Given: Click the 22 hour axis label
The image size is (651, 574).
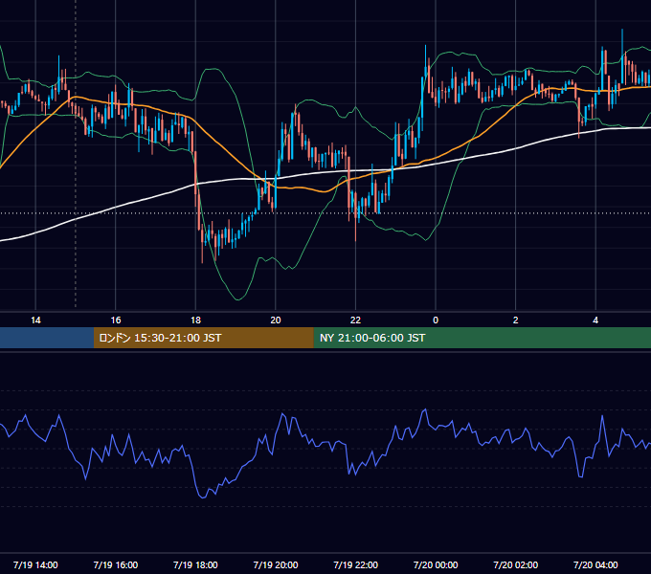Looking at the screenshot, I should pos(355,320).
